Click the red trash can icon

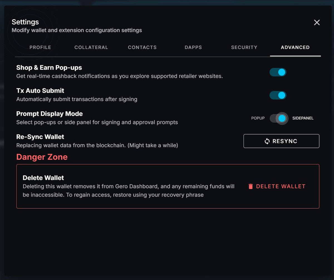click(250, 186)
